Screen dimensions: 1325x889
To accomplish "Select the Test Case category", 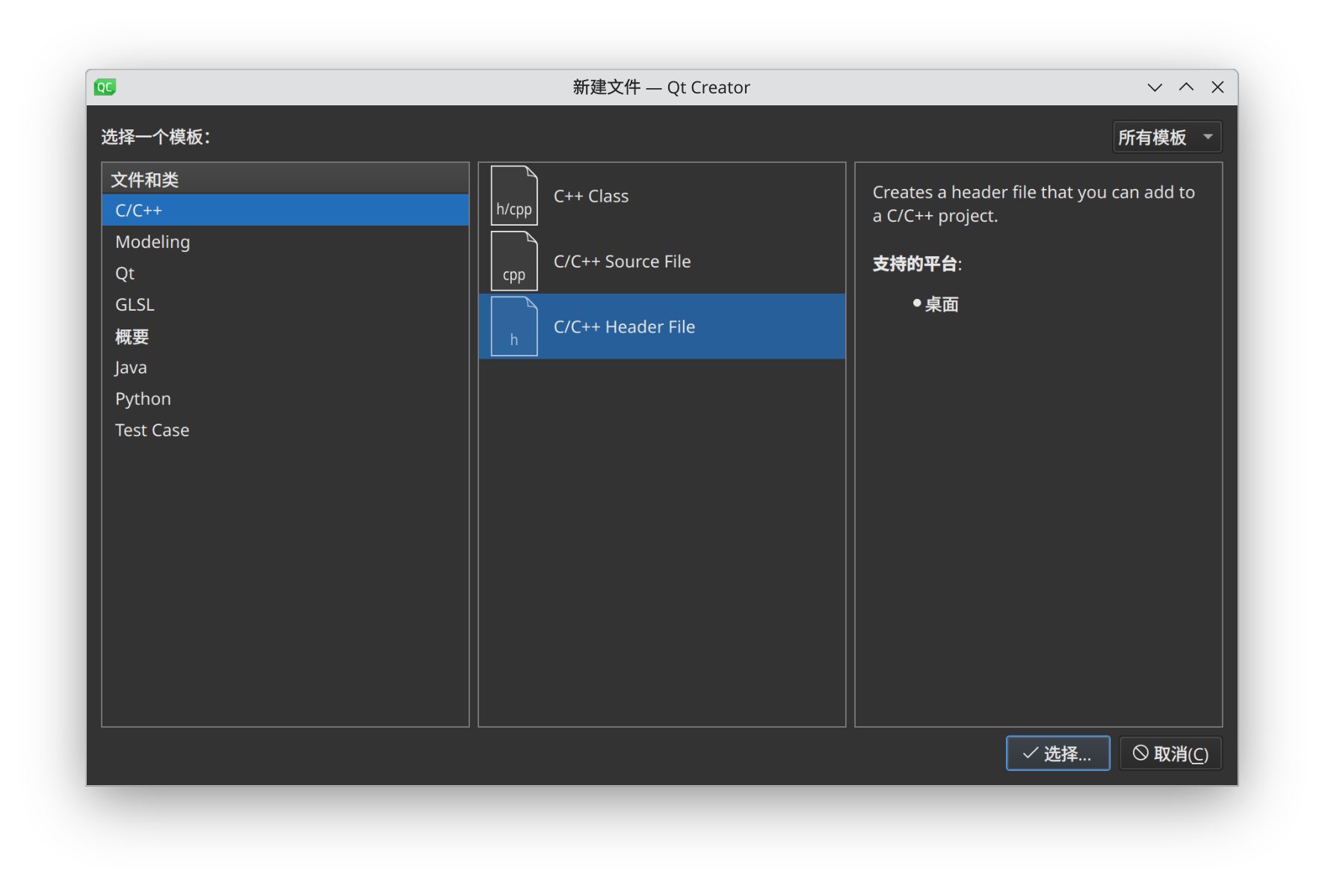I will tap(285, 430).
